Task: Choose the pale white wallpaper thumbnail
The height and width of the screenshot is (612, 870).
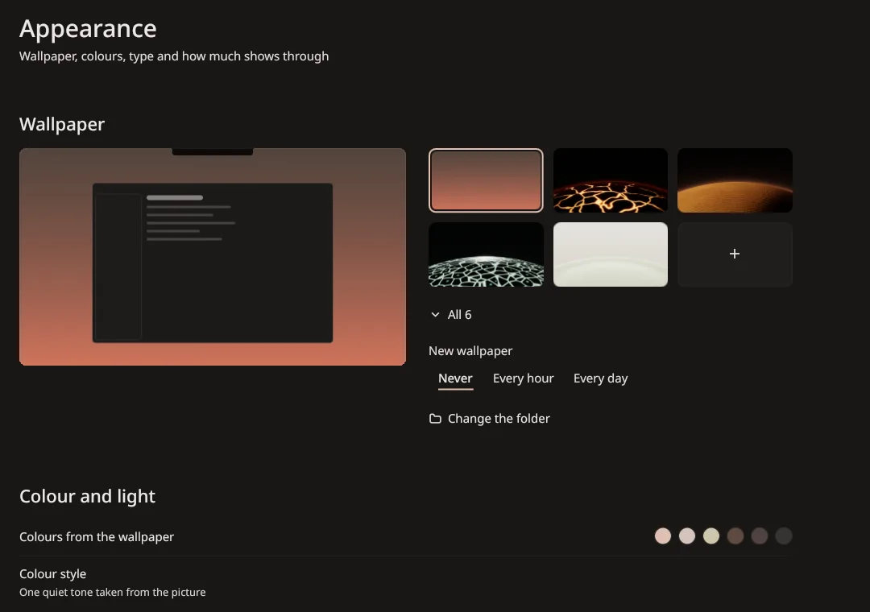Action: pyautogui.click(x=611, y=254)
